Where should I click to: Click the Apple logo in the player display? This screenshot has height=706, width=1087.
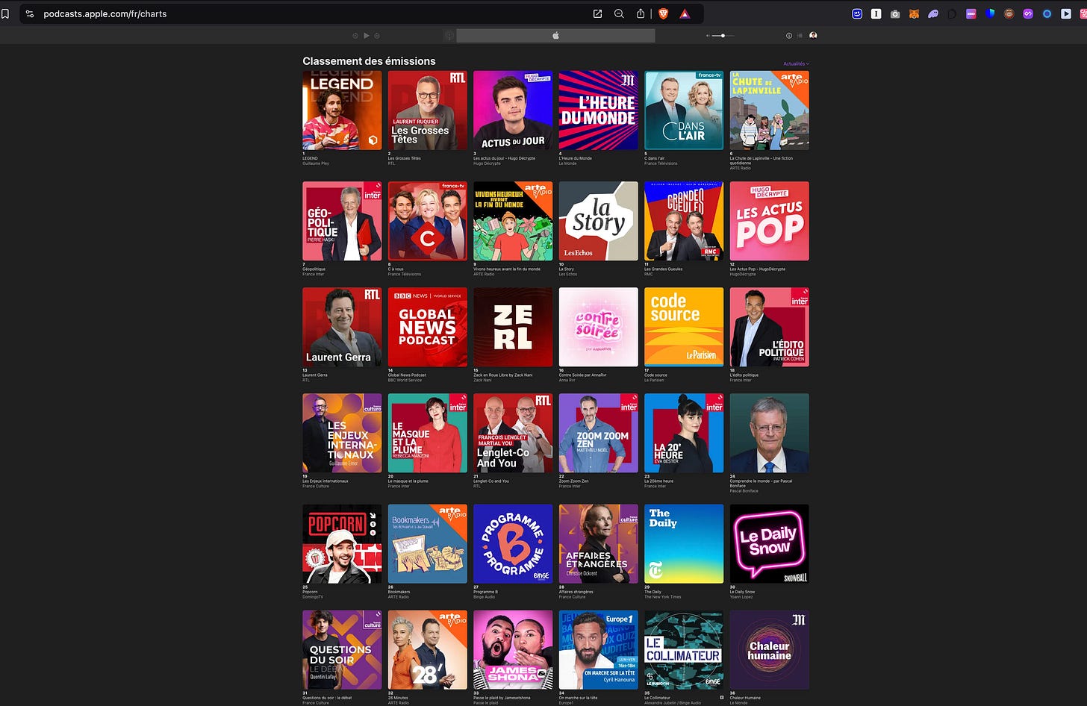(x=555, y=35)
